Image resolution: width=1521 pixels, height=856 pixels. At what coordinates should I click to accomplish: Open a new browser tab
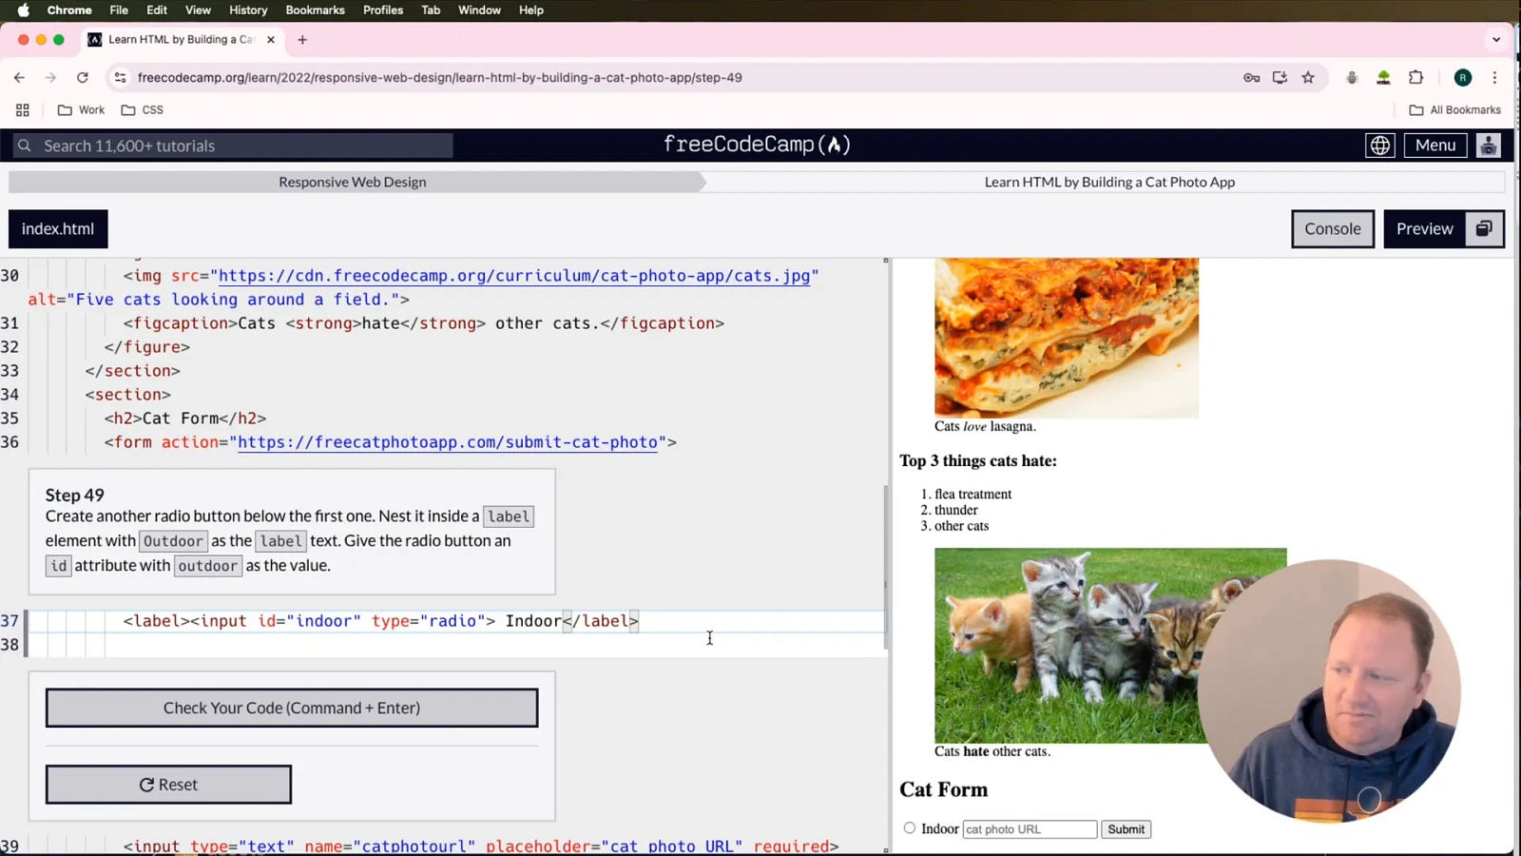(x=302, y=40)
